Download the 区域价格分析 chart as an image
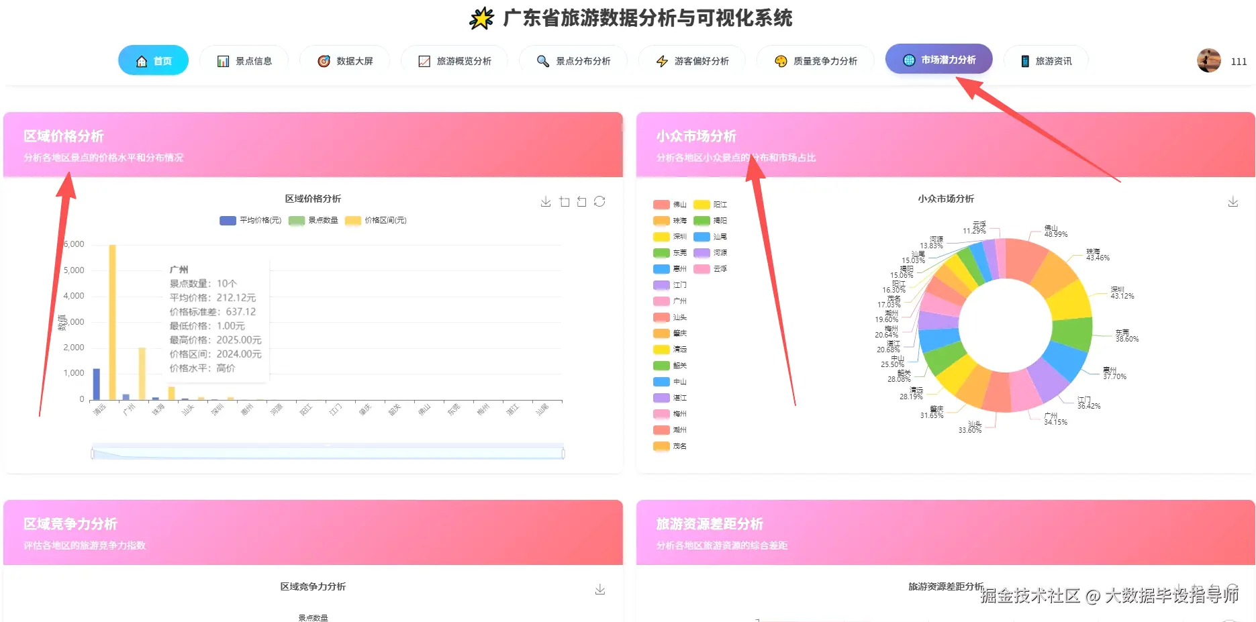This screenshot has width=1256, height=622. [x=545, y=201]
